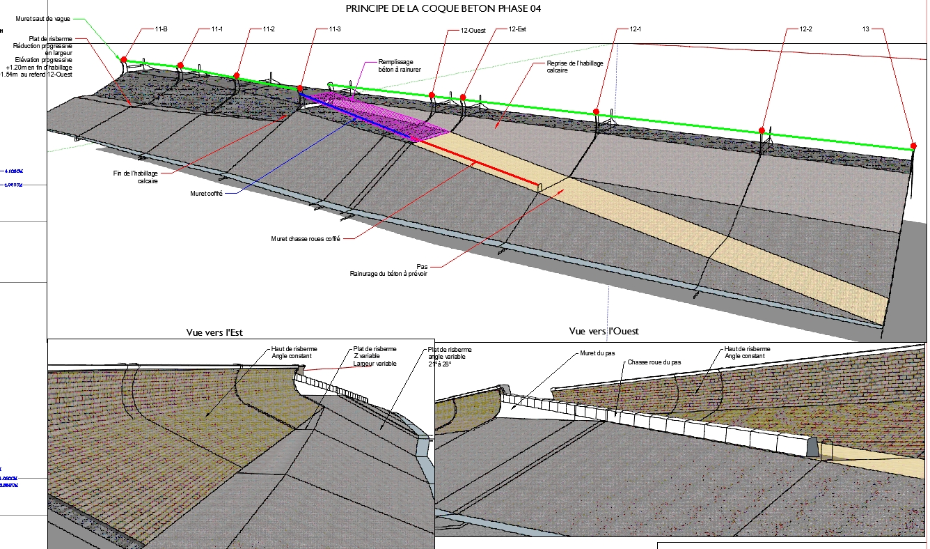Click the '13' profile label

click(866, 29)
